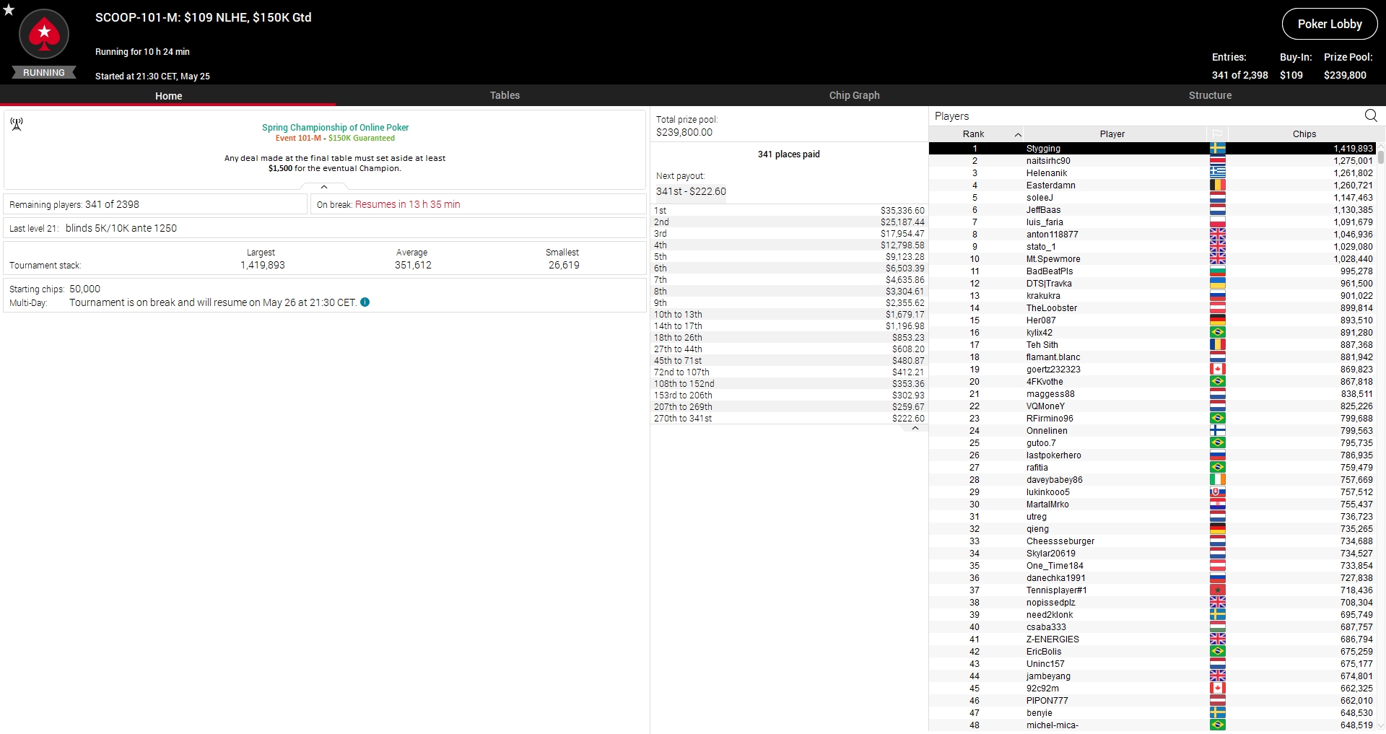Open the Chip Graph tab
Screen dimensions: 1386x734
click(x=854, y=95)
